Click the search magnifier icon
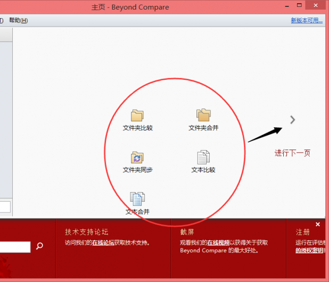 click(x=39, y=246)
